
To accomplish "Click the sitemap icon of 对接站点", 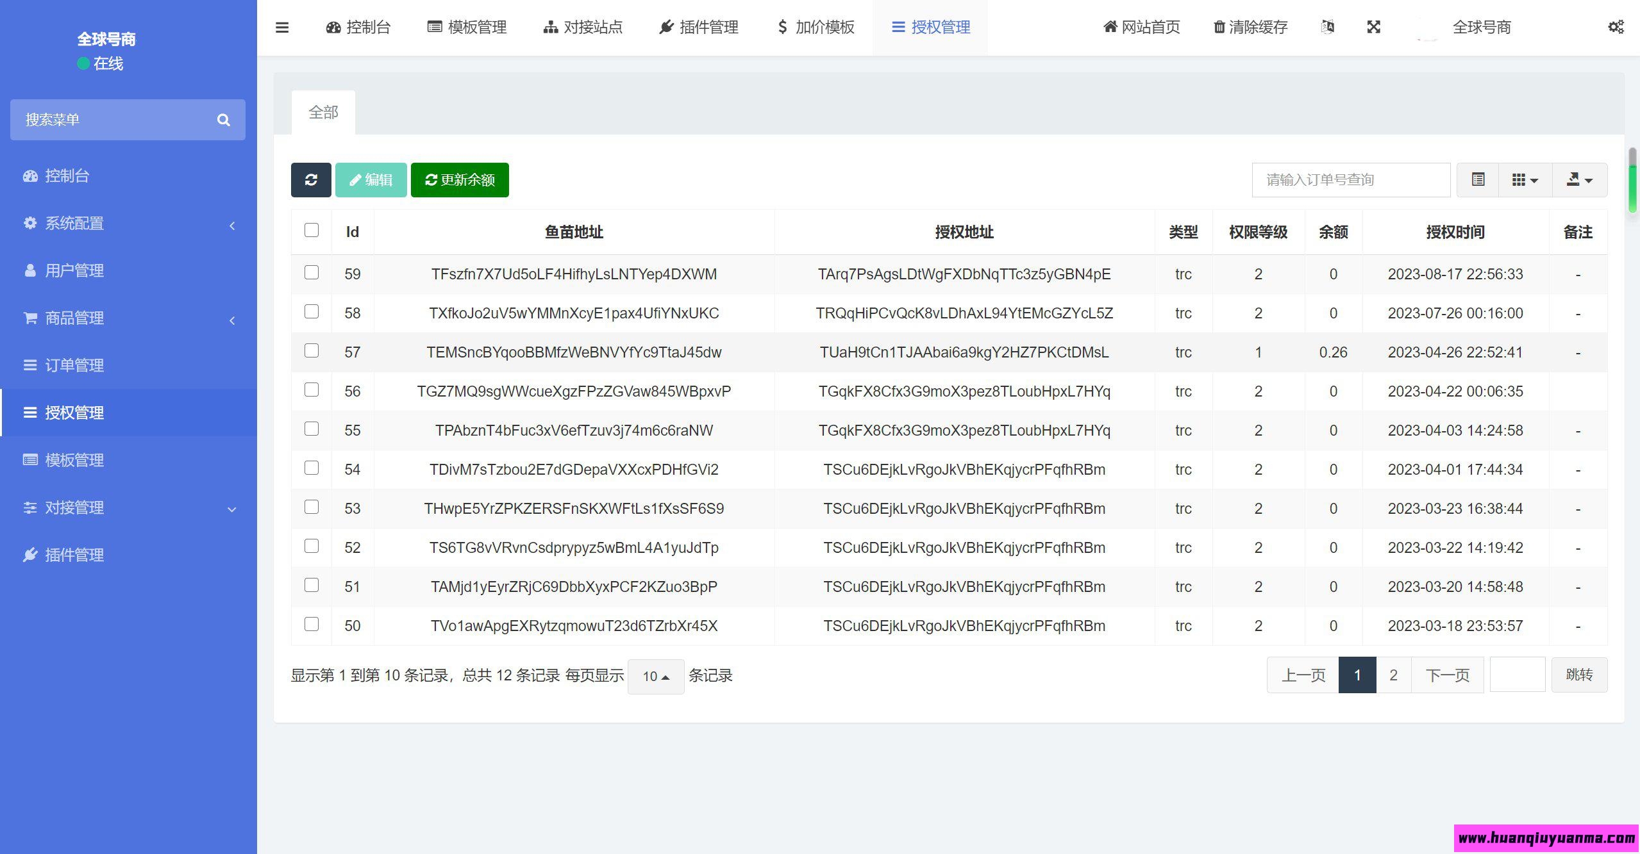I will pos(550,27).
